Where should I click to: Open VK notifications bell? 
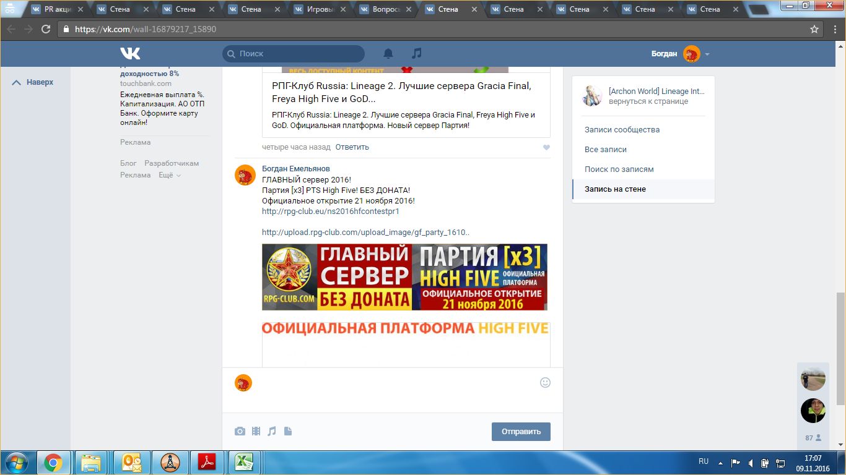(388, 54)
